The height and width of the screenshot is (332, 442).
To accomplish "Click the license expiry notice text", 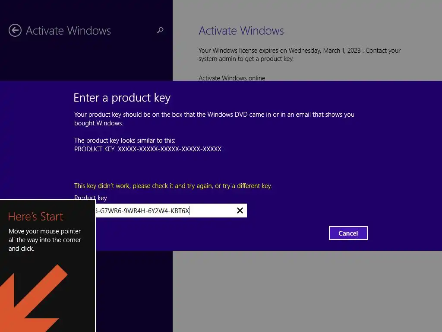I will (300, 54).
